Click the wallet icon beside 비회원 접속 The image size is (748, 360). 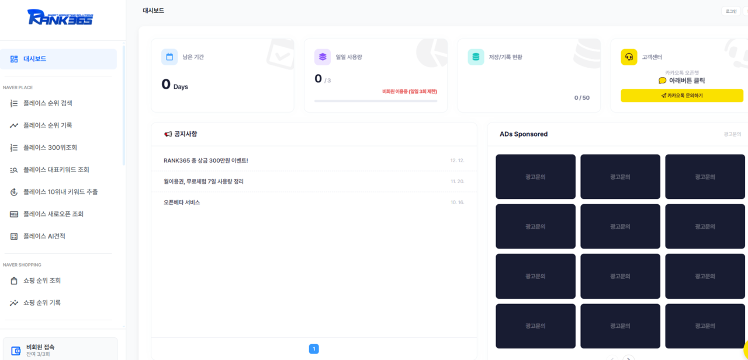pos(17,350)
